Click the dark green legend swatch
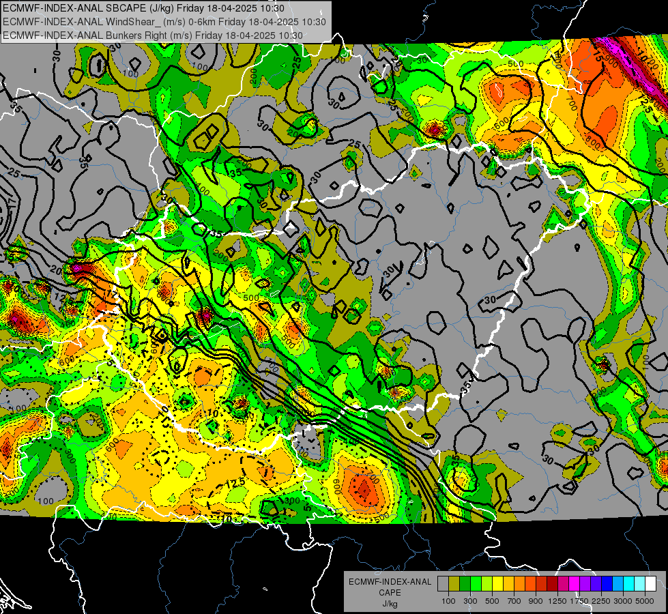Image resolution: width=668 pixels, height=614 pixels. coord(465,584)
